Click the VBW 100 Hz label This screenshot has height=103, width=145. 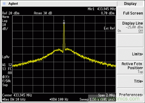pyautogui.click(x=59, y=99)
